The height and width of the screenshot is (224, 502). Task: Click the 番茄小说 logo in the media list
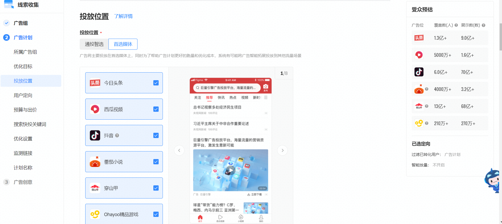pyautogui.click(x=95, y=162)
